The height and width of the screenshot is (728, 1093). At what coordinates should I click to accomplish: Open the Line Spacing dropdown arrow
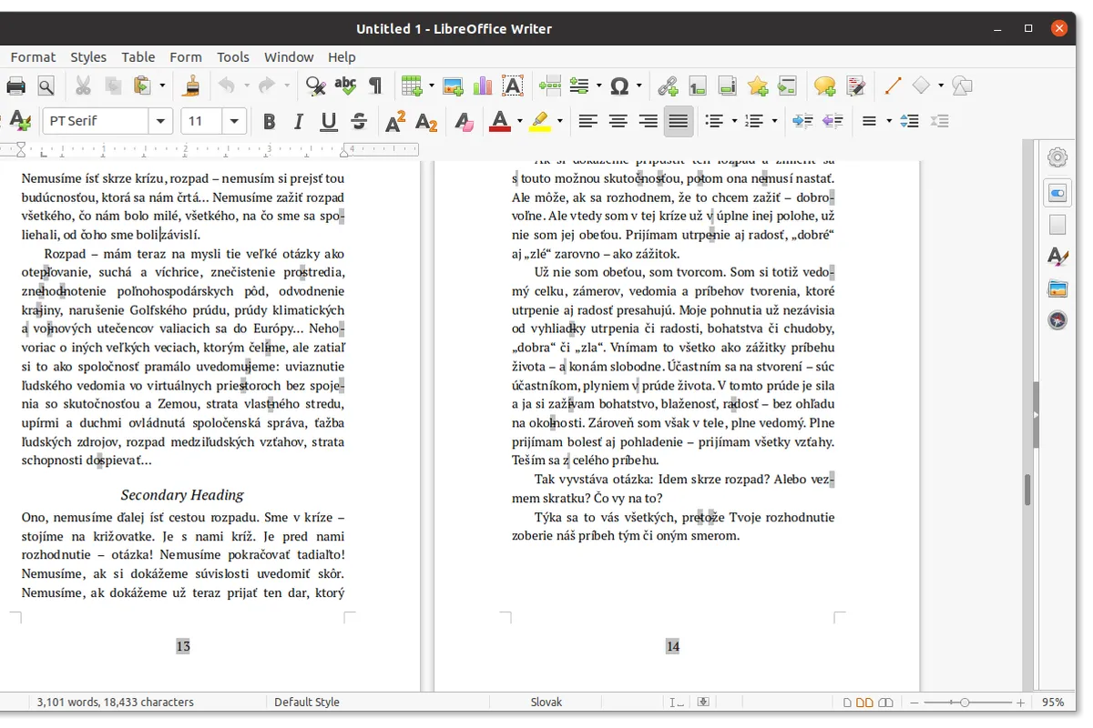889,121
